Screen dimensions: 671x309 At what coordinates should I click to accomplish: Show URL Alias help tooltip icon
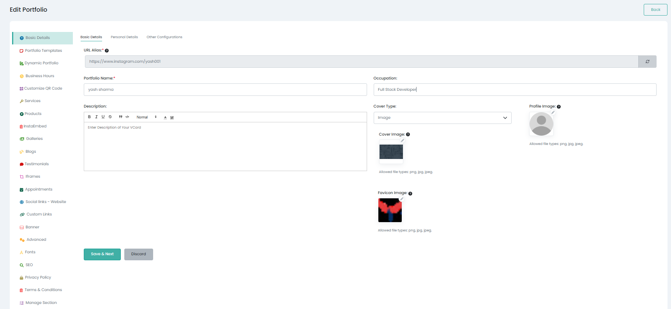click(107, 51)
